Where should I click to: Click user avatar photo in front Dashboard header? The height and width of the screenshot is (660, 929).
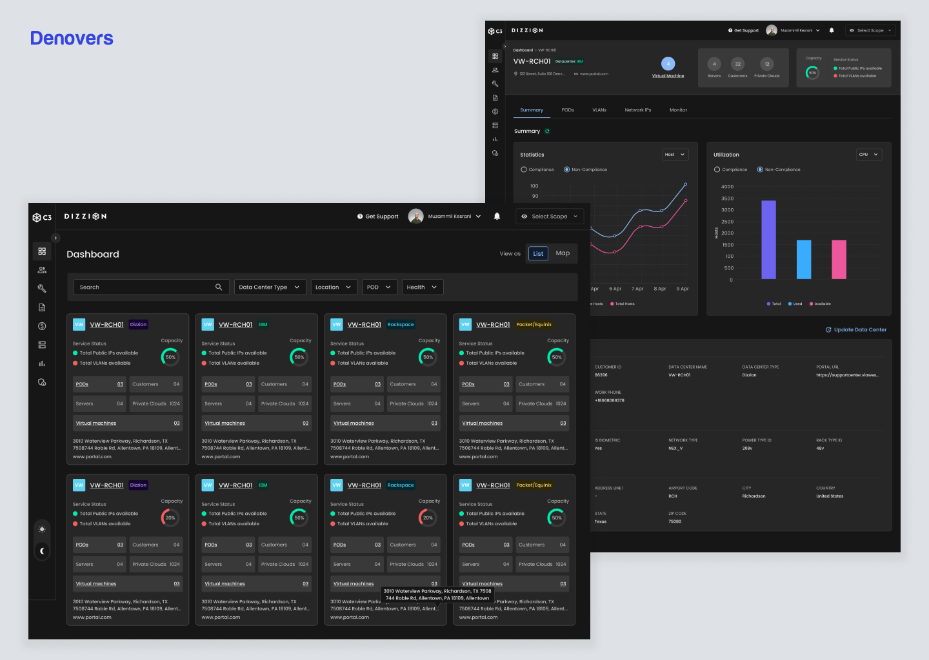pos(415,216)
